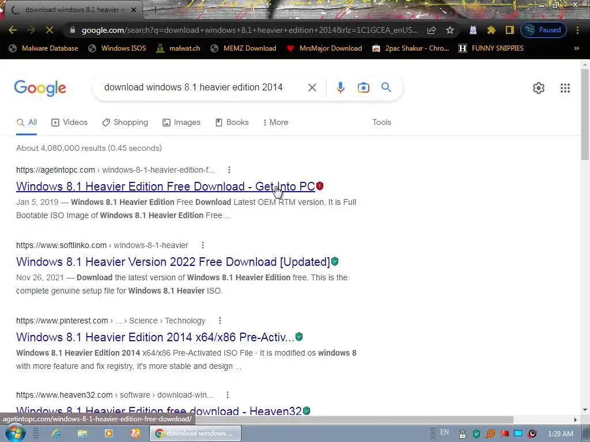The image size is (590, 442).
Task: Open Chrome three-dot menu
Action: pos(577,30)
